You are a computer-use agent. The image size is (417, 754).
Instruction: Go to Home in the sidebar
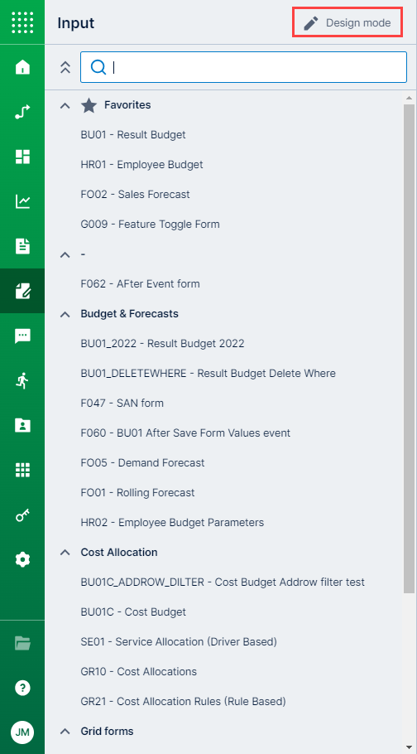22,67
